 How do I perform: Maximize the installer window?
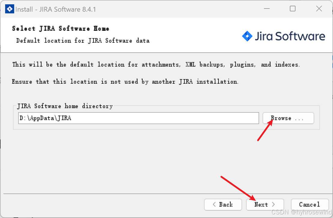293,9
